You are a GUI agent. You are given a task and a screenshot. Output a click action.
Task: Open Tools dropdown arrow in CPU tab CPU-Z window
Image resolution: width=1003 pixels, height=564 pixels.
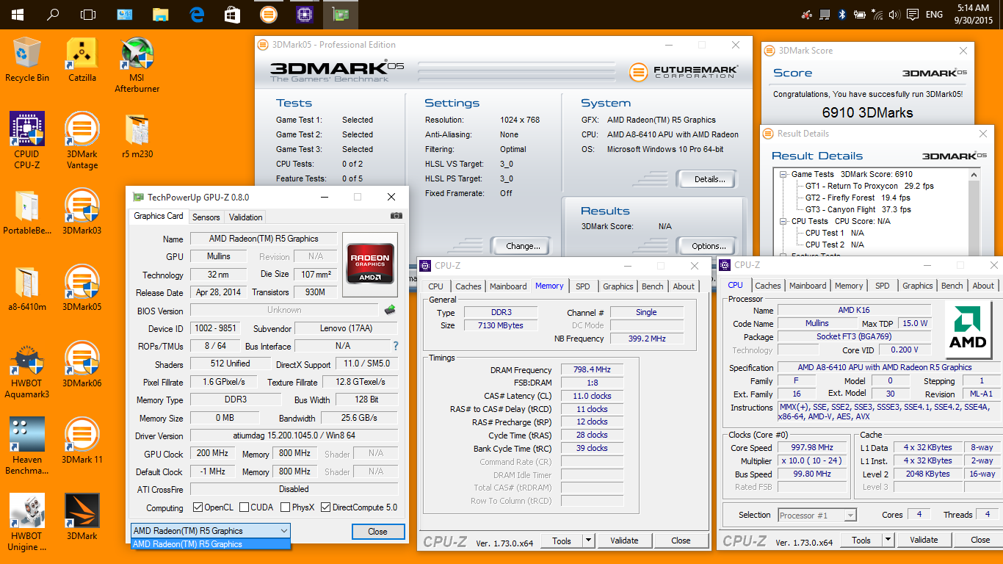pyautogui.click(x=888, y=540)
